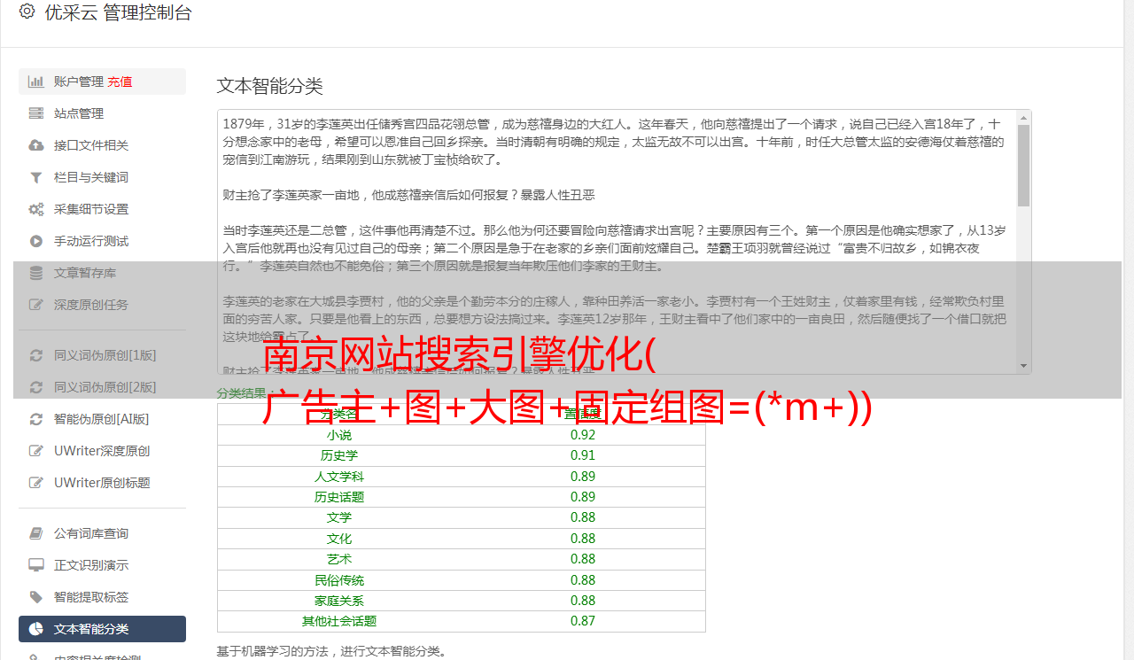Open UWriter原创标题
Image resolution: width=1134 pixels, height=660 pixels.
(102, 483)
